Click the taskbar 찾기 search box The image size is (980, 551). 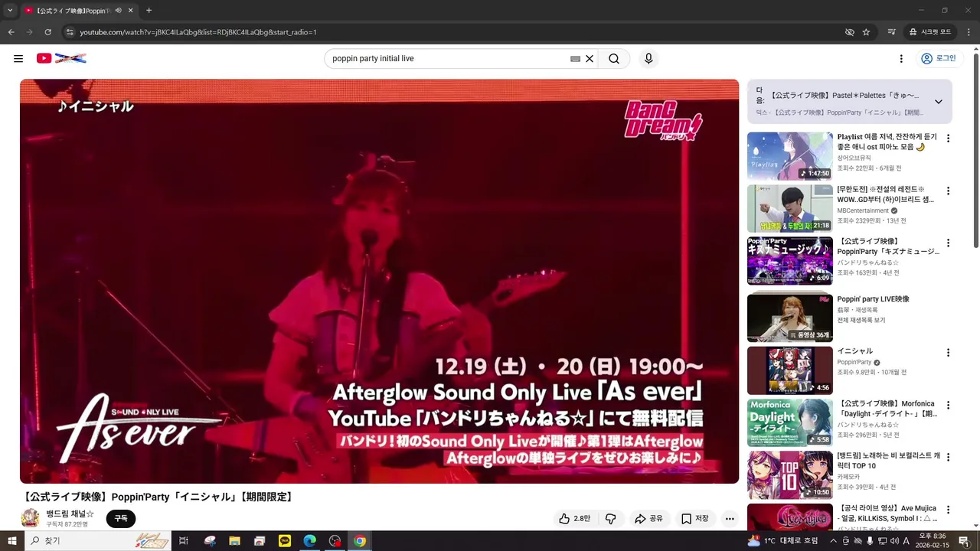(x=98, y=541)
